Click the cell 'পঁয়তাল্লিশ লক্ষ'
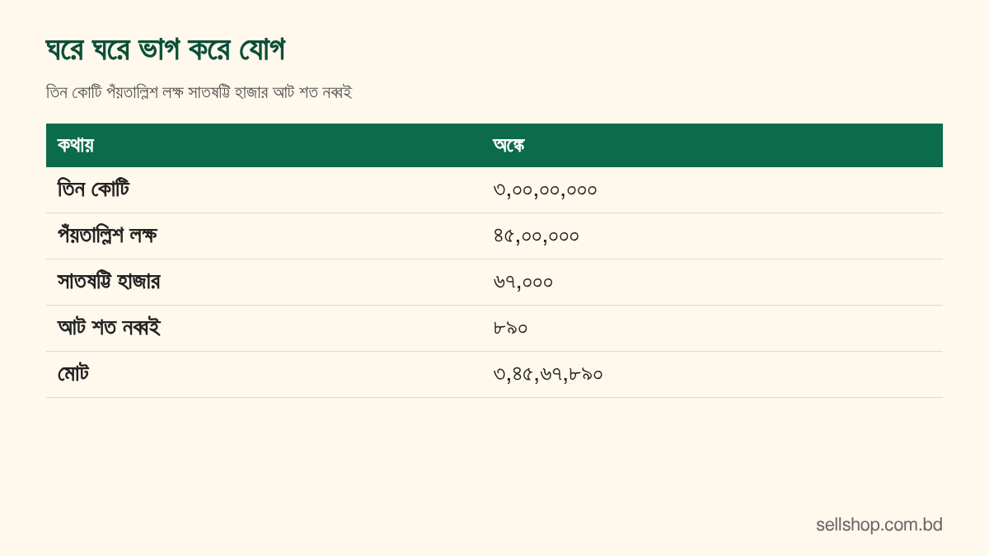 107,236
